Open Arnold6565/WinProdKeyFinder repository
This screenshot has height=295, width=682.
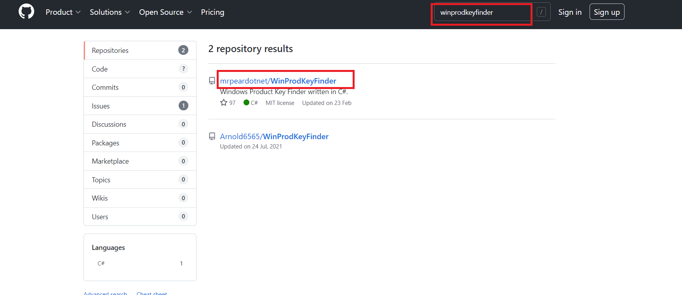pos(274,136)
